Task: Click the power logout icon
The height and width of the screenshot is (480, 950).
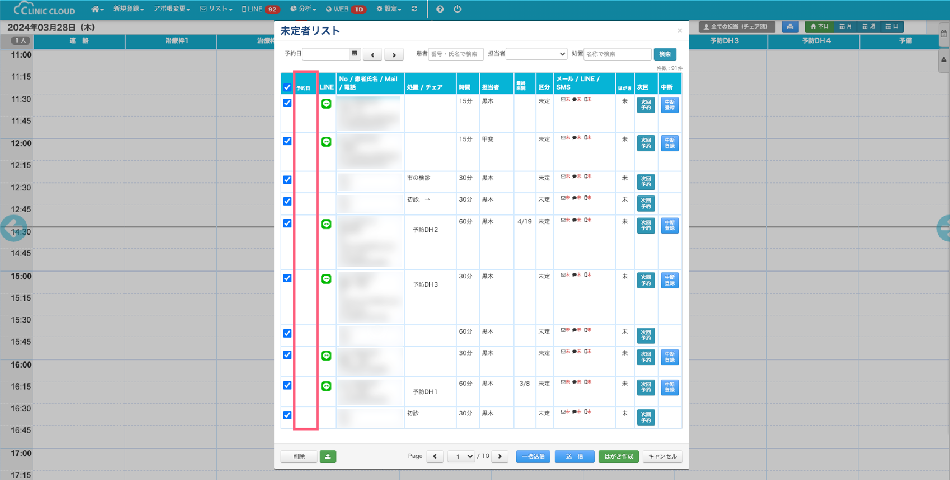Action: pyautogui.click(x=457, y=9)
